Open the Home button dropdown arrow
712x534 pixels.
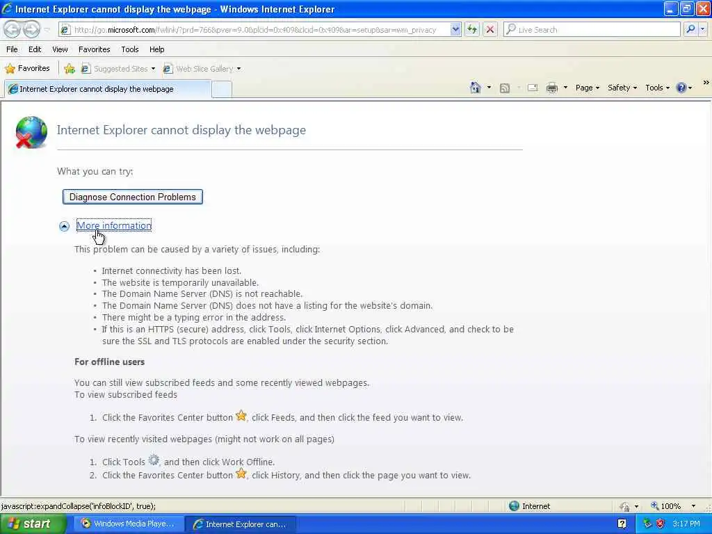click(489, 88)
